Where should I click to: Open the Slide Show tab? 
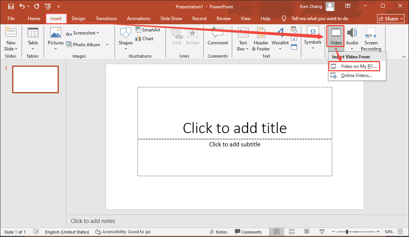point(171,19)
